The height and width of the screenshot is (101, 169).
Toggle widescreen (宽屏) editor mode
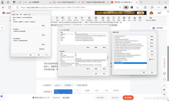(140, 19)
